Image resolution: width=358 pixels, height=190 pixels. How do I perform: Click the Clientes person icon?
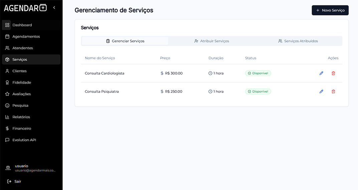tap(7, 71)
